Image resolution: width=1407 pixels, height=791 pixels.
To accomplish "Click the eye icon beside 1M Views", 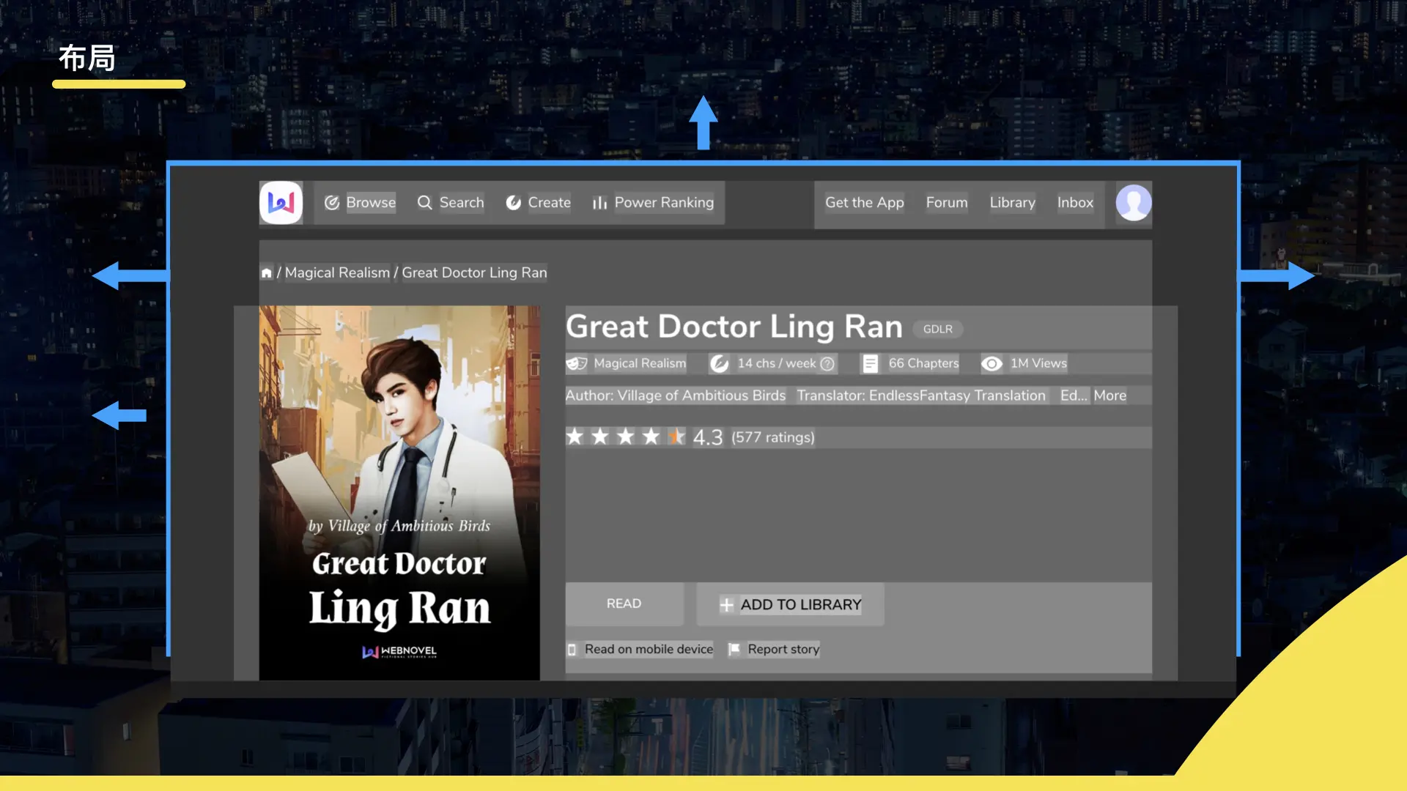I will click(991, 364).
